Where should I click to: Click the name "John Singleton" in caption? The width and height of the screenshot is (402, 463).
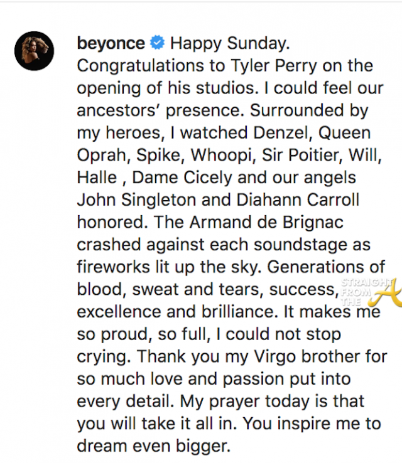click(x=136, y=200)
